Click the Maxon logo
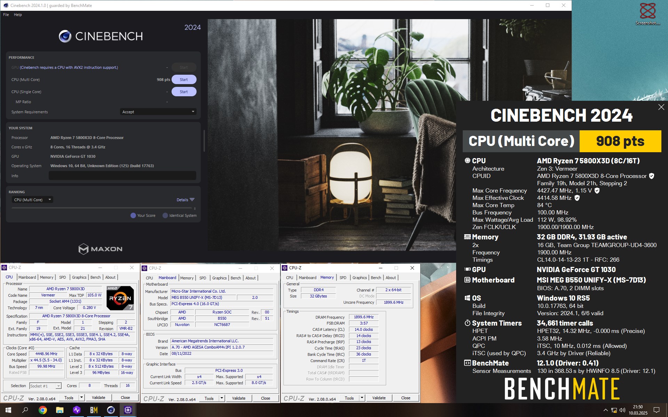668x417 pixels. pos(100,249)
